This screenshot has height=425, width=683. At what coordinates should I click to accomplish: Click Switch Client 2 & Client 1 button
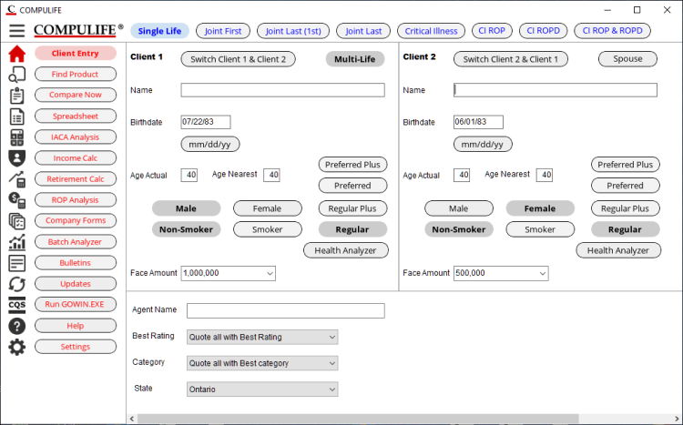(511, 59)
